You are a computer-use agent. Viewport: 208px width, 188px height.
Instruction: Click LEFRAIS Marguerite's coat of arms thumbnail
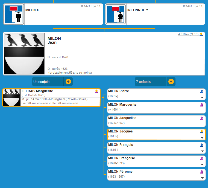coord(11,97)
